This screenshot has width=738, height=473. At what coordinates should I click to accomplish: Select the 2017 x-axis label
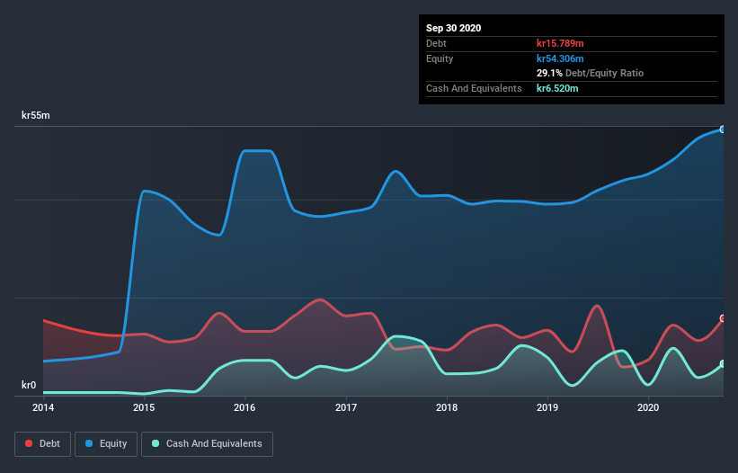tap(346, 407)
